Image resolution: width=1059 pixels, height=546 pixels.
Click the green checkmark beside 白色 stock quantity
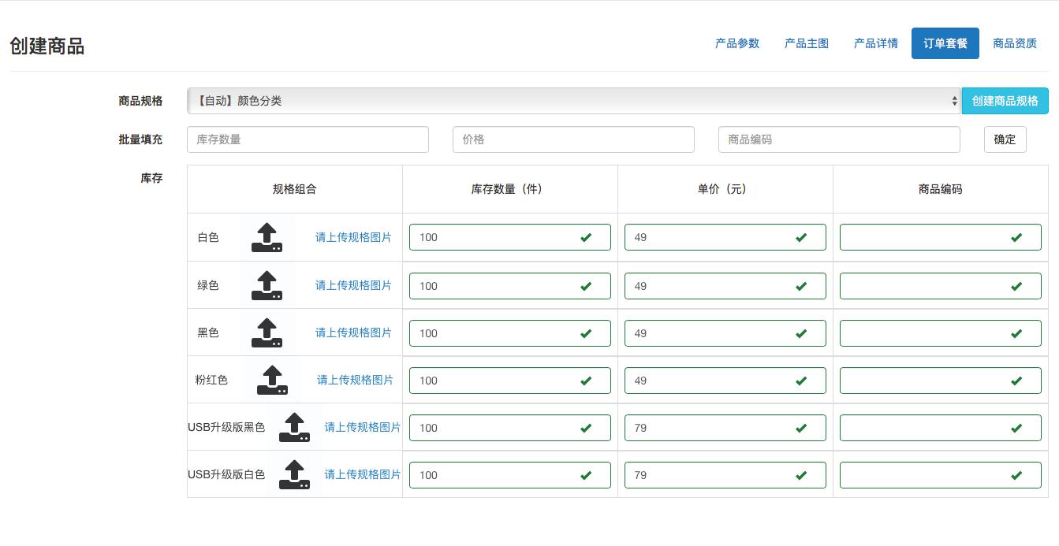tap(586, 237)
